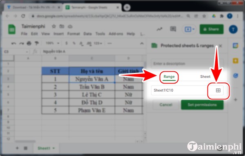Close the Protected sheets & ranges panel
This screenshot has height=156, width=245.
tap(220, 46)
